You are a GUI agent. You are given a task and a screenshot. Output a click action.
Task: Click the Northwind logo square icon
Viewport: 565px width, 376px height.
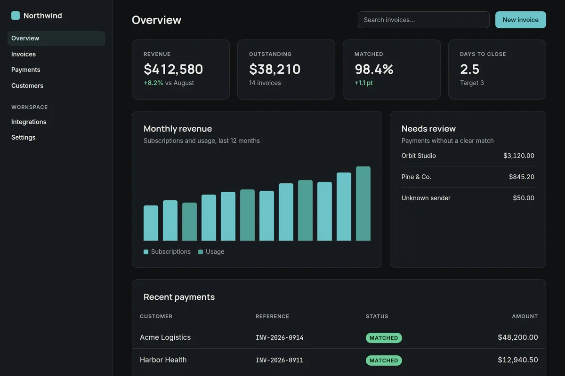click(x=16, y=16)
